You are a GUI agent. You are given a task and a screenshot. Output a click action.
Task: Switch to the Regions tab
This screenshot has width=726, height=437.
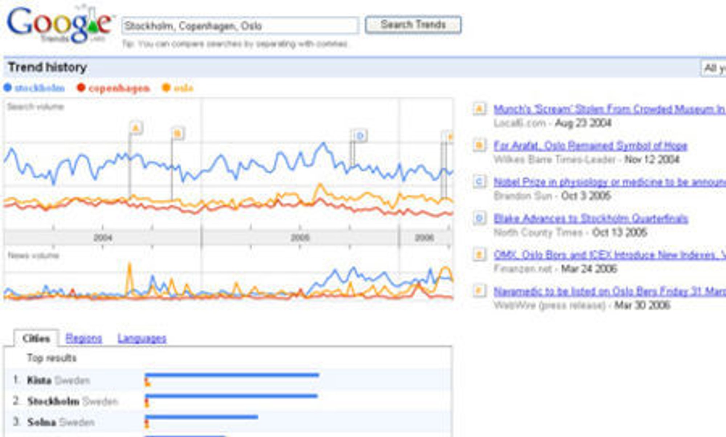[x=84, y=338]
